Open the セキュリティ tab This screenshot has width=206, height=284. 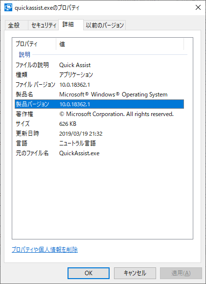[x=43, y=25]
